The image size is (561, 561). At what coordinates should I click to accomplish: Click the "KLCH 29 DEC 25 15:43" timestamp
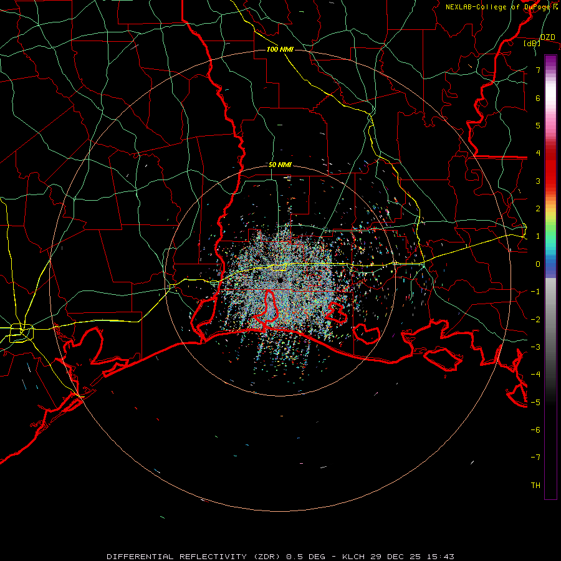(x=398, y=557)
